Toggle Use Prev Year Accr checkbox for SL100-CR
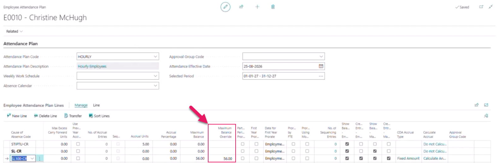Image resolution: width=499 pixels, height=163 pixels. pos(78,158)
